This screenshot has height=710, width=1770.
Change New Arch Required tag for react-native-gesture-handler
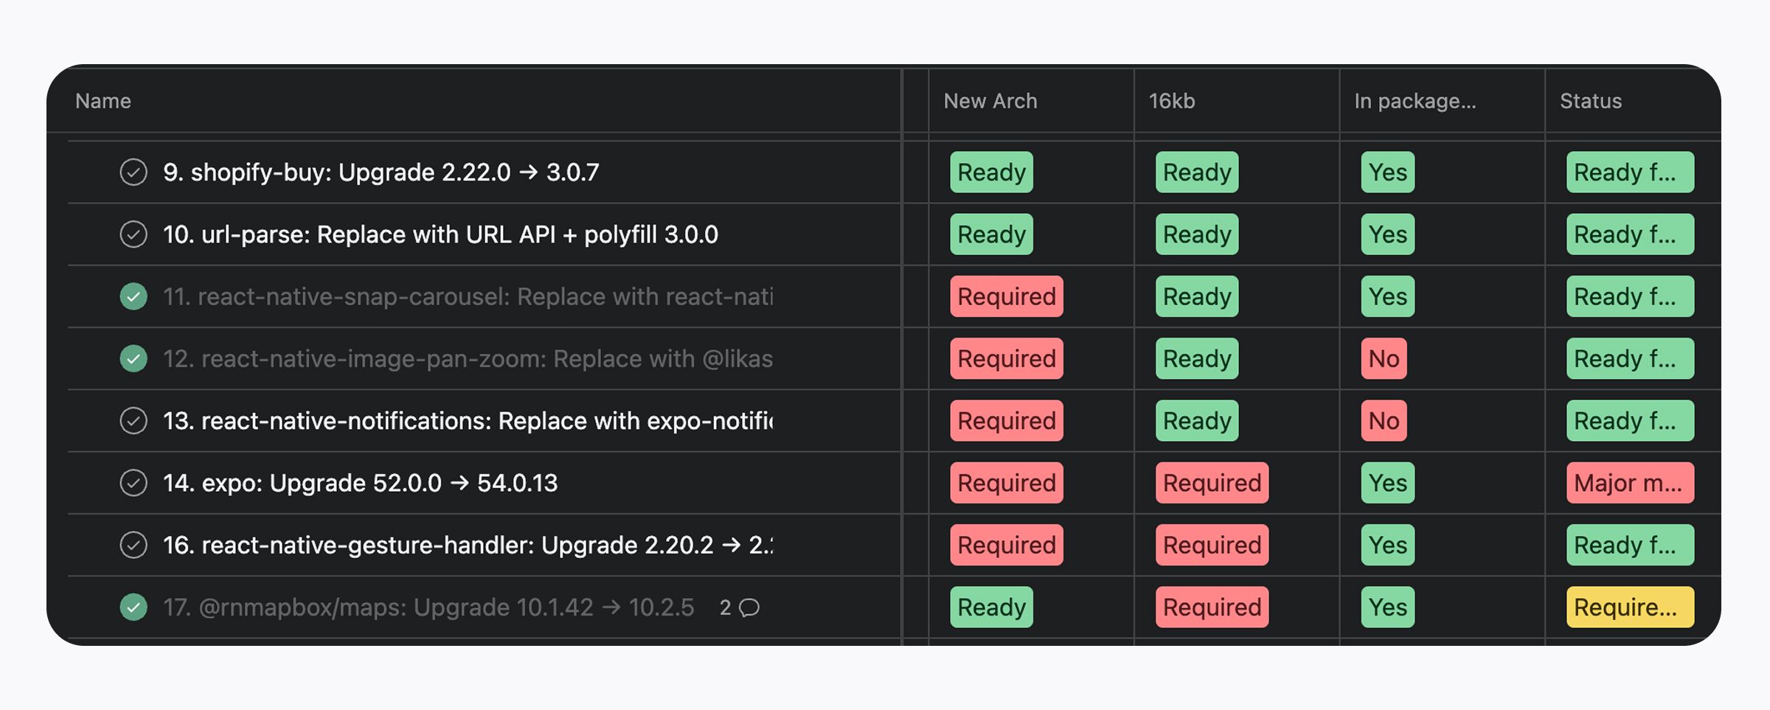pos(1007,545)
